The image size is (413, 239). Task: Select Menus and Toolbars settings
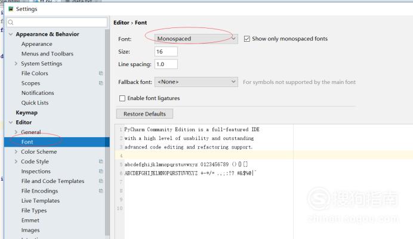pos(47,54)
